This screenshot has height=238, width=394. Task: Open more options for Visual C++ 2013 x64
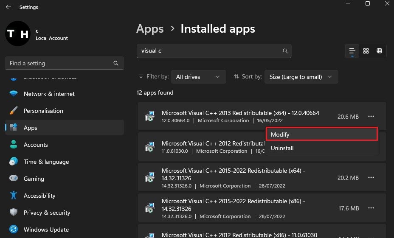tap(371, 116)
